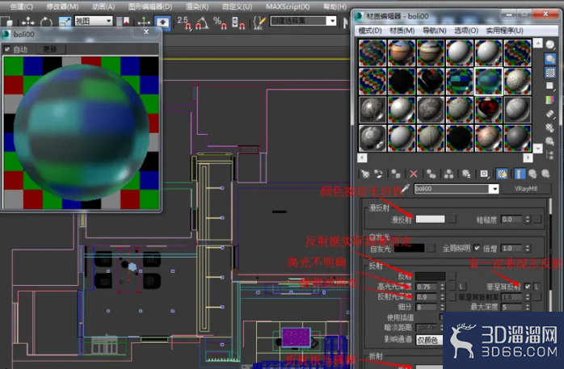564x369 pixels.
Task: Click the Make Unique icon
Action: (448, 174)
